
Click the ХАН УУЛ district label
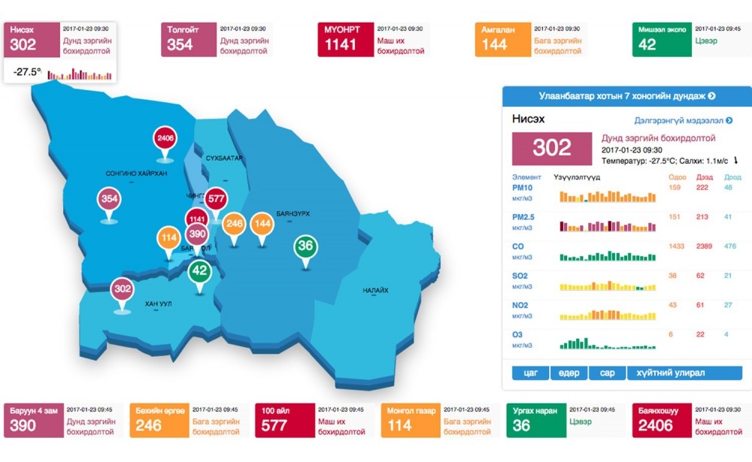(158, 303)
